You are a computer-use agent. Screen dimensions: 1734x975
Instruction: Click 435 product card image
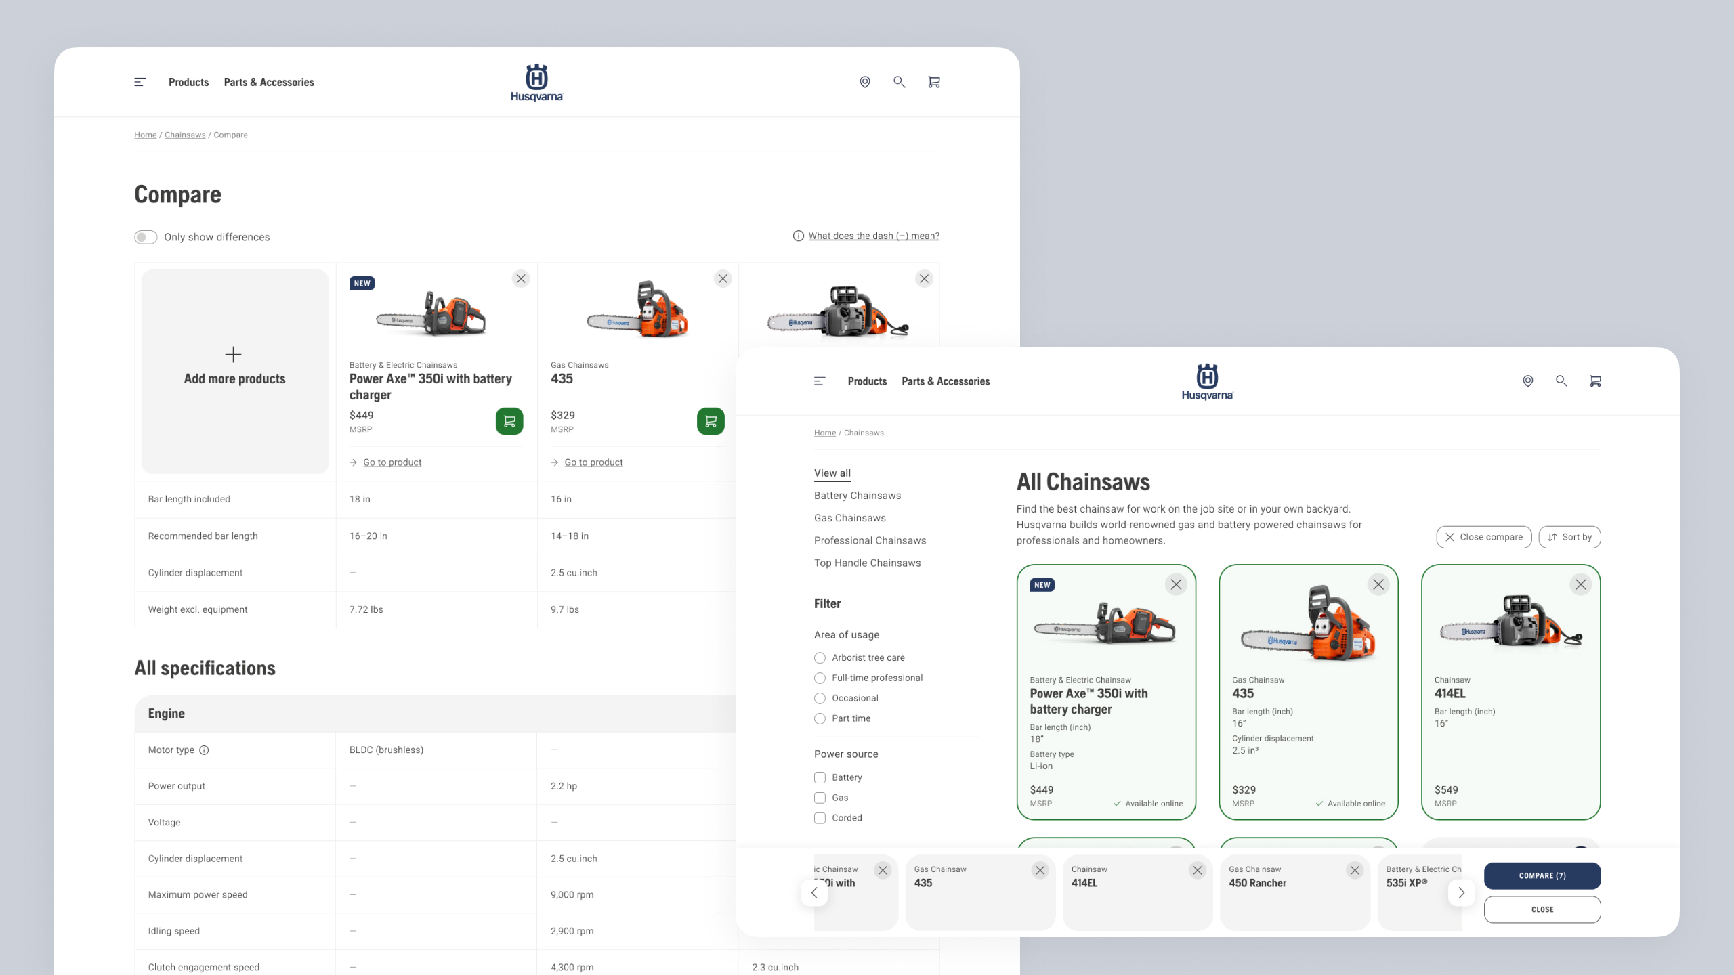point(1308,623)
